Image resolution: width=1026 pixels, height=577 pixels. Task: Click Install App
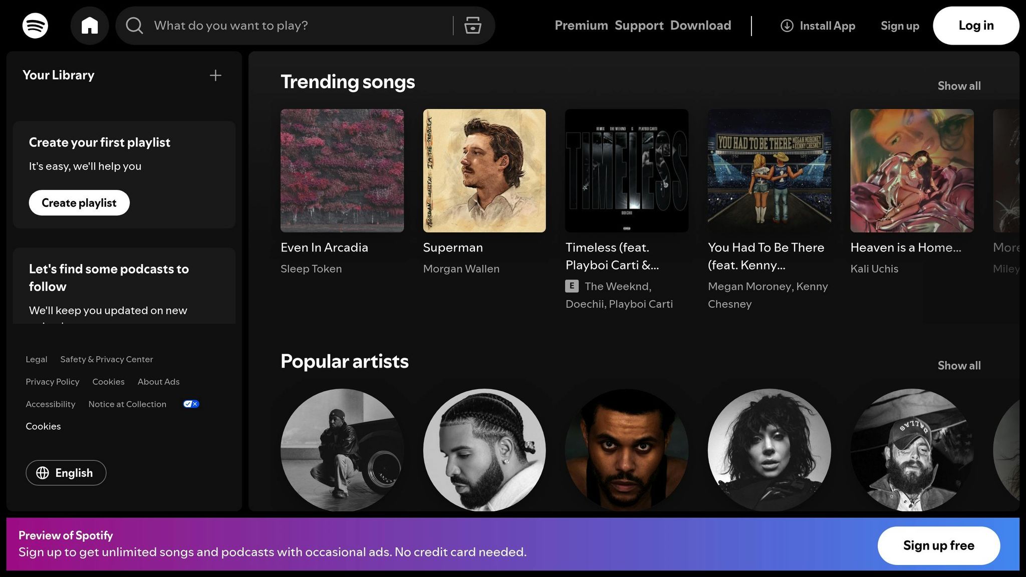[x=818, y=26]
